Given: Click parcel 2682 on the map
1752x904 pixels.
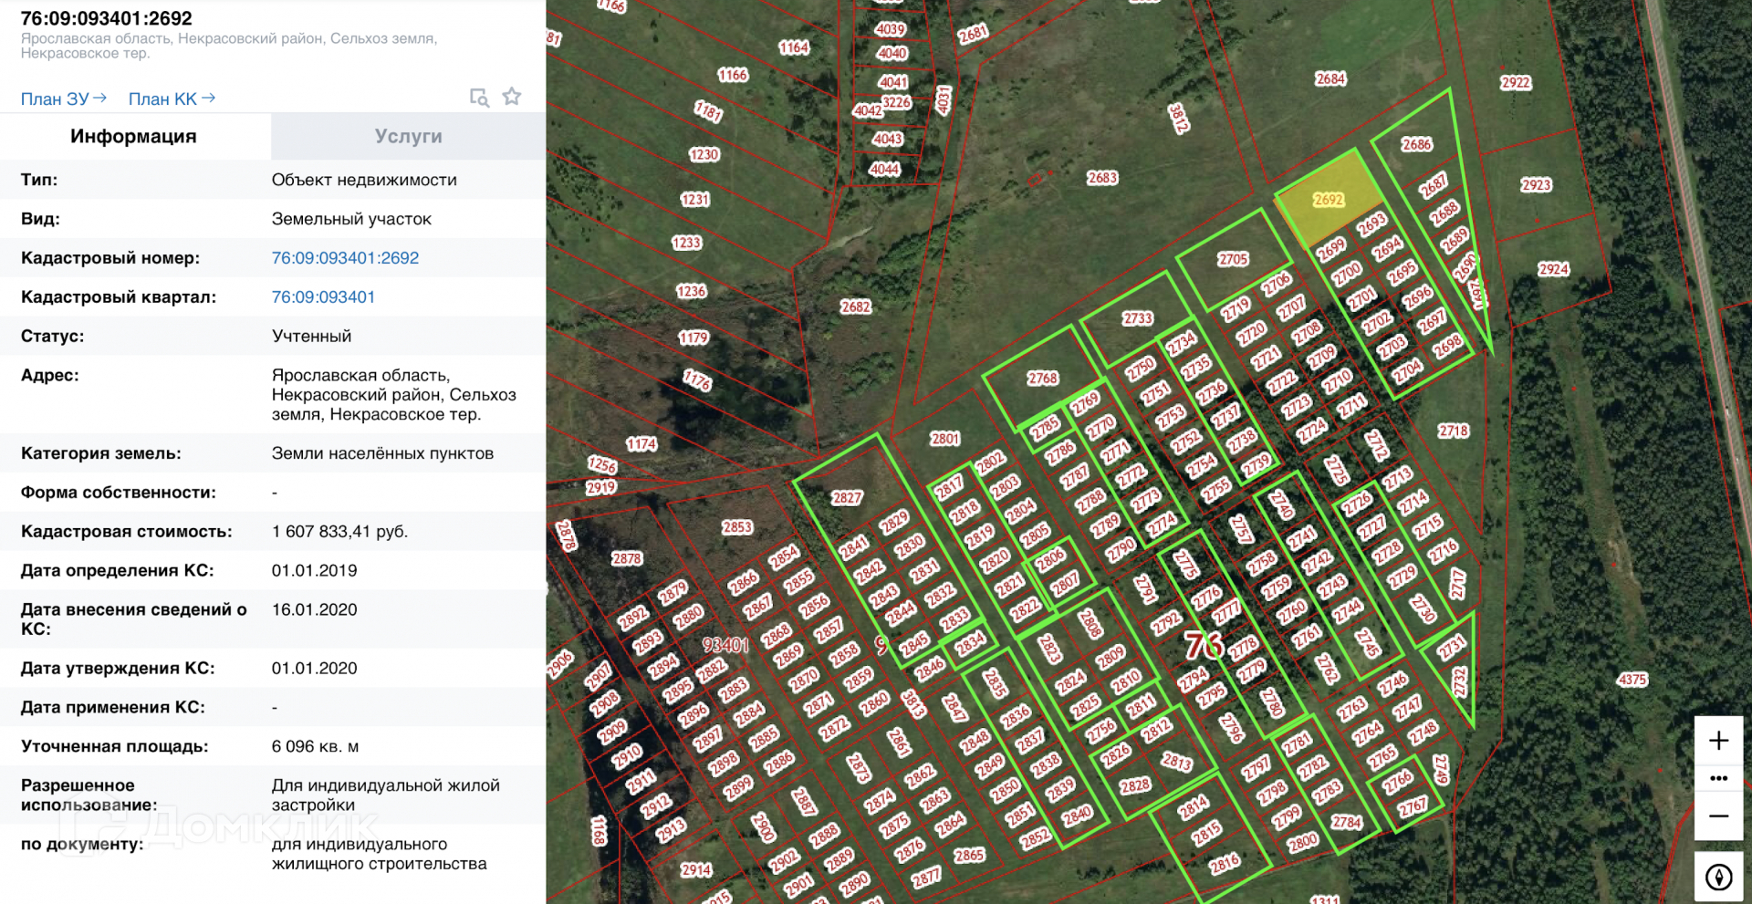Looking at the screenshot, I should 856,307.
